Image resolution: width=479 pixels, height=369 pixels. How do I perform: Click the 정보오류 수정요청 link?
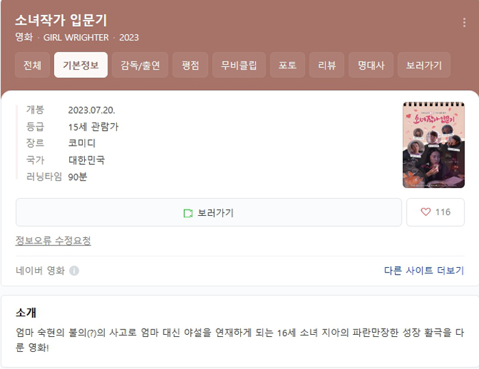tap(53, 241)
